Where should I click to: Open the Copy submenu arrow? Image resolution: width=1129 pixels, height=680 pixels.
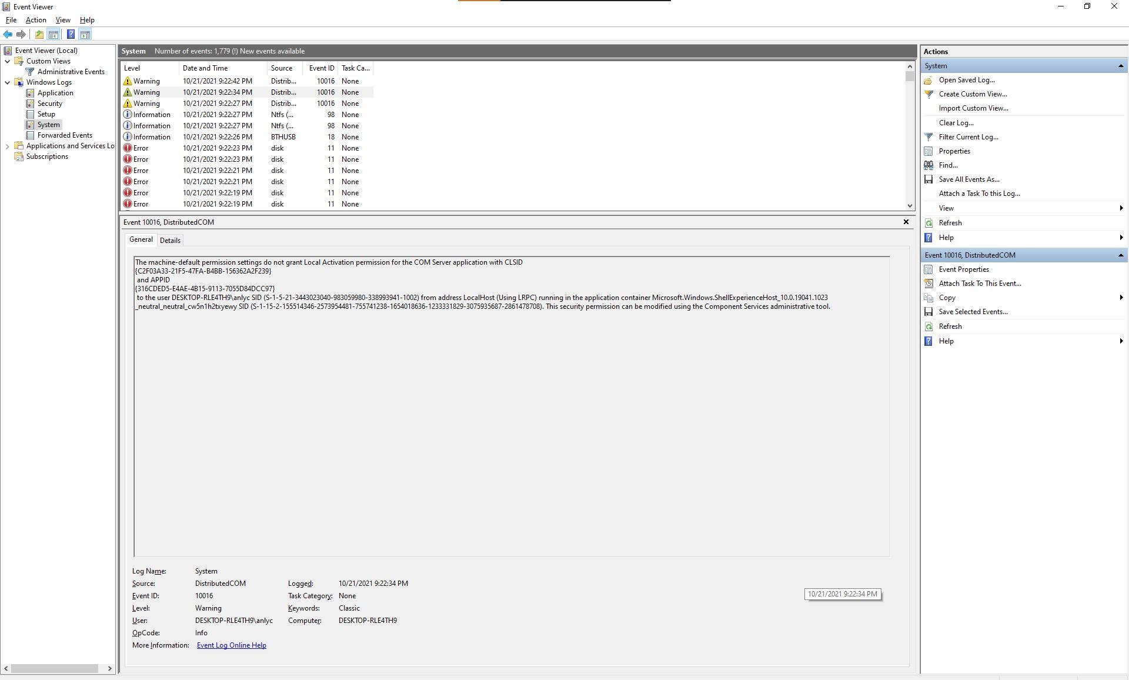1121,298
